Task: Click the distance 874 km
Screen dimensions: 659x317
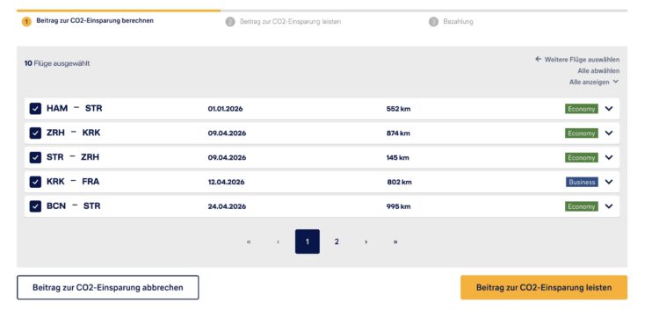Action: [x=398, y=133]
